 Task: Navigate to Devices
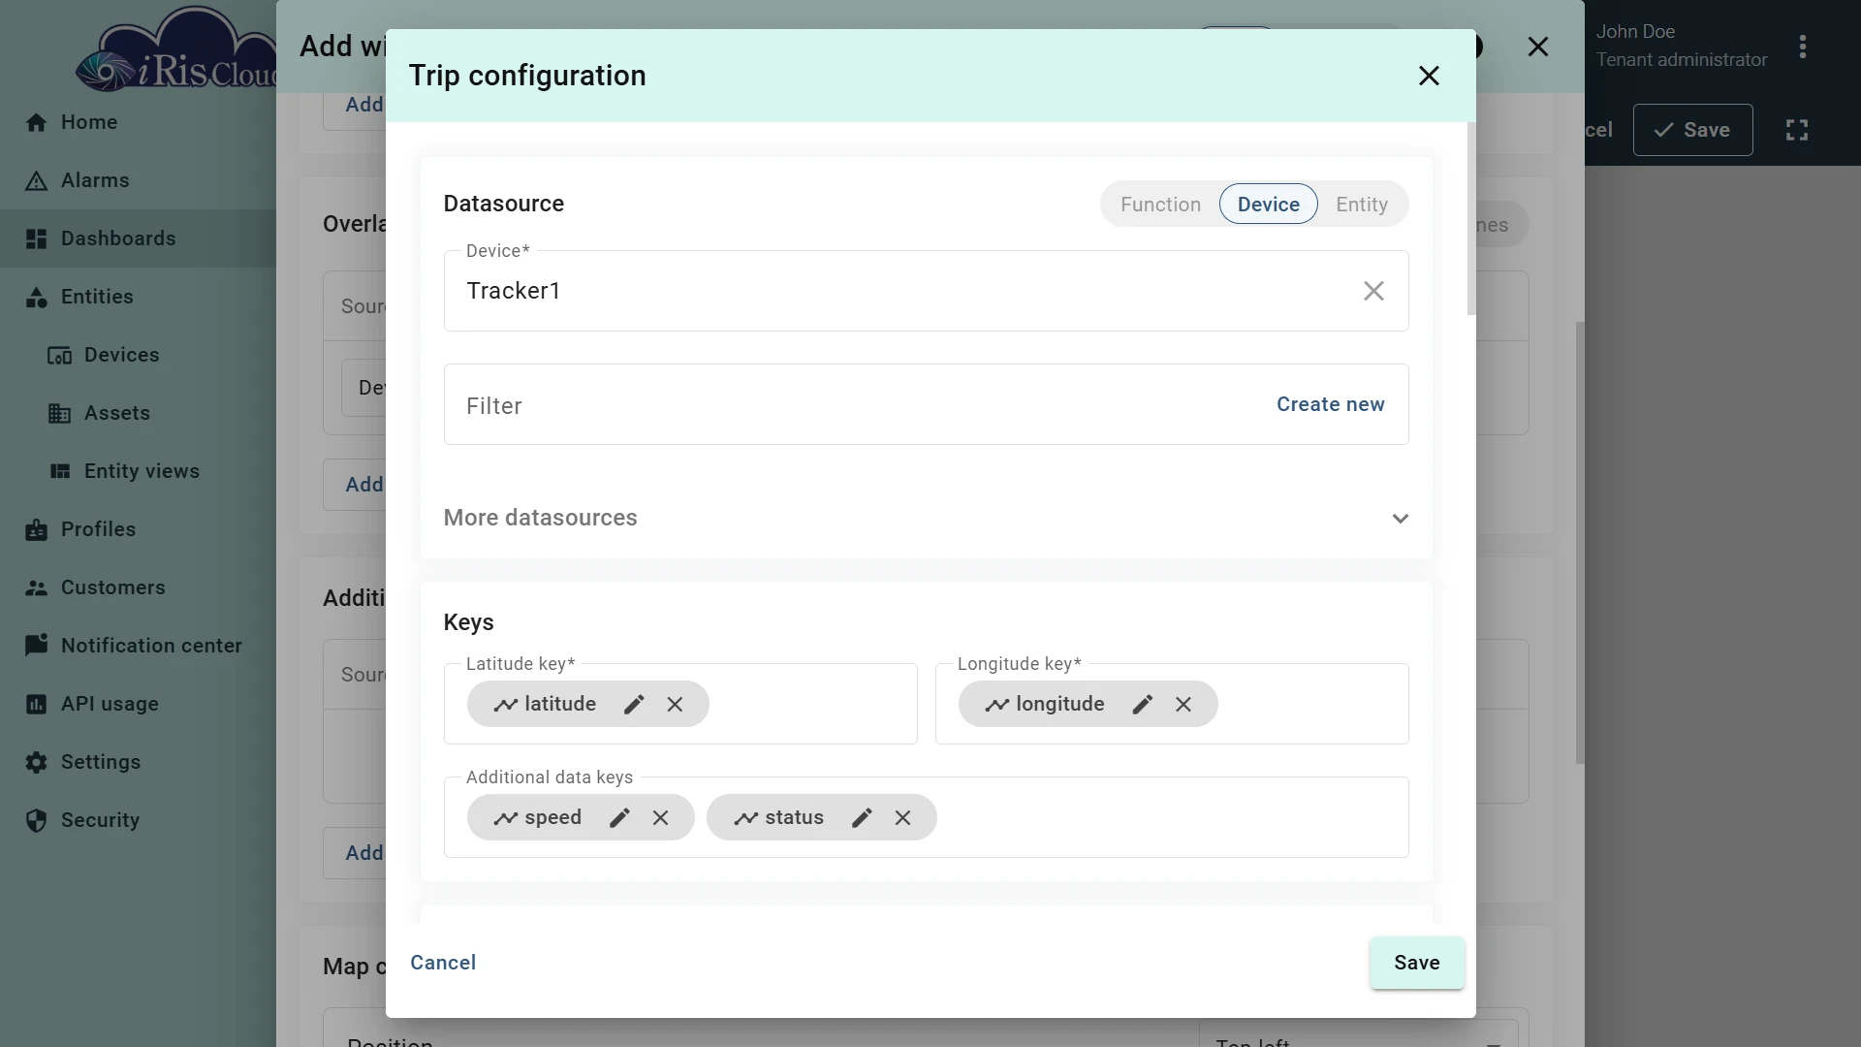point(138,355)
